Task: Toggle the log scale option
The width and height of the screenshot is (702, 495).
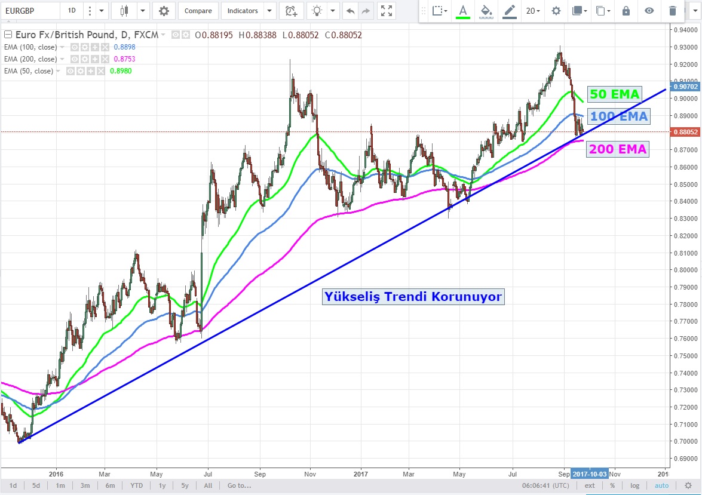Action: [x=634, y=485]
